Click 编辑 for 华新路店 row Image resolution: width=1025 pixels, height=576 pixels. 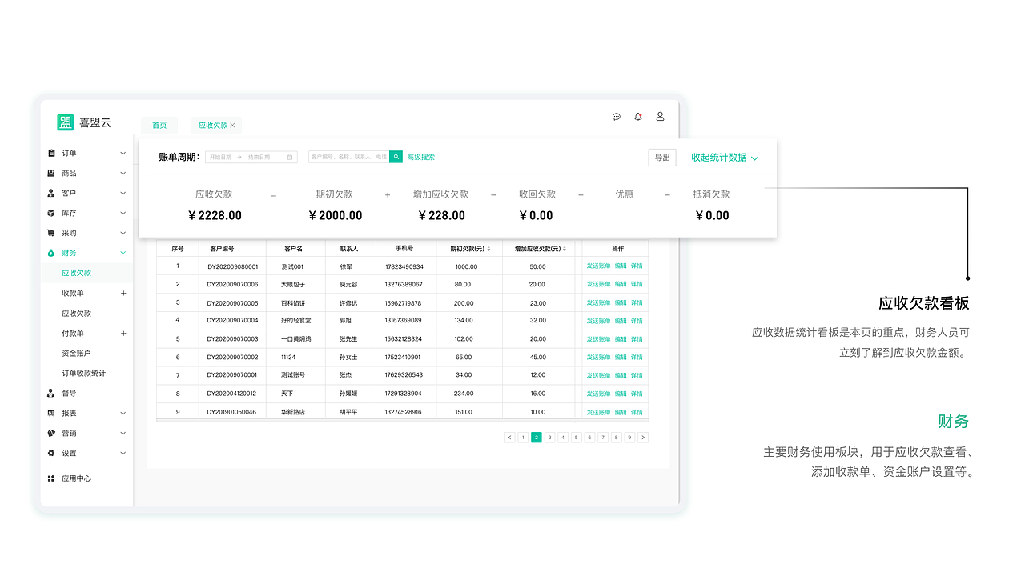click(x=621, y=412)
